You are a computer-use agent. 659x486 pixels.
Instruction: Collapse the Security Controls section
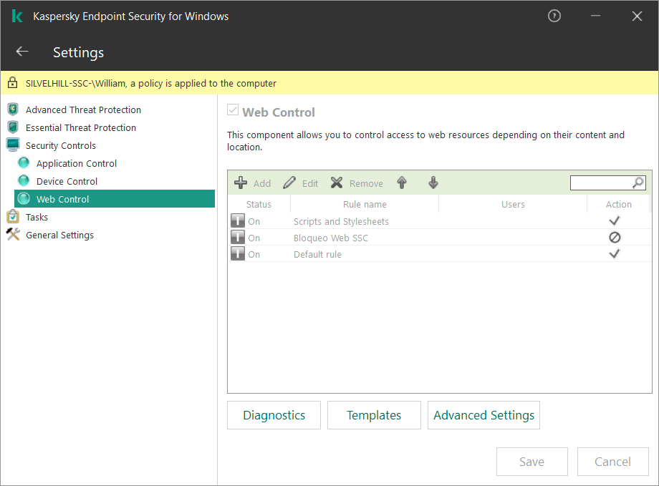(x=60, y=145)
